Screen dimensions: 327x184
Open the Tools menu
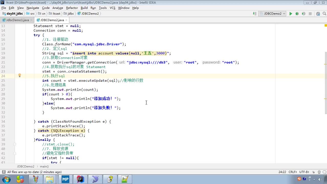pos(103,8)
